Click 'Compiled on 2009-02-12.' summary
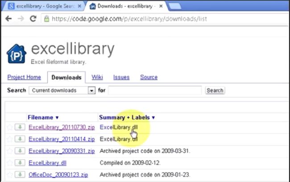 (130, 163)
